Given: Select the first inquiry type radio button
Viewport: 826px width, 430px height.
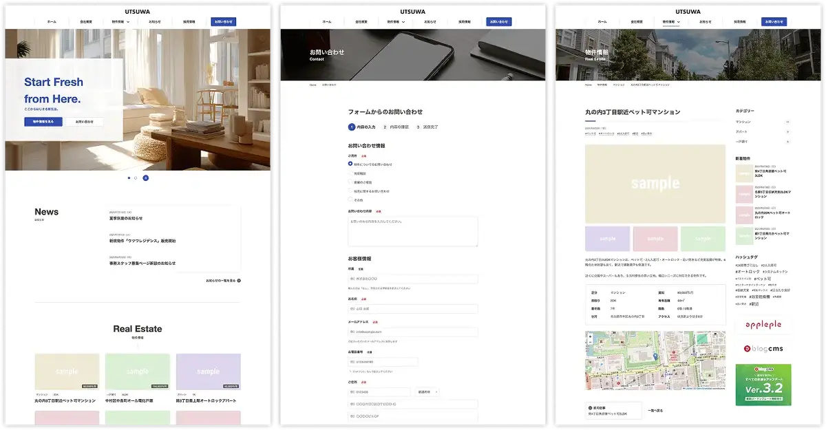Looking at the screenshot, I should (350, 164).
